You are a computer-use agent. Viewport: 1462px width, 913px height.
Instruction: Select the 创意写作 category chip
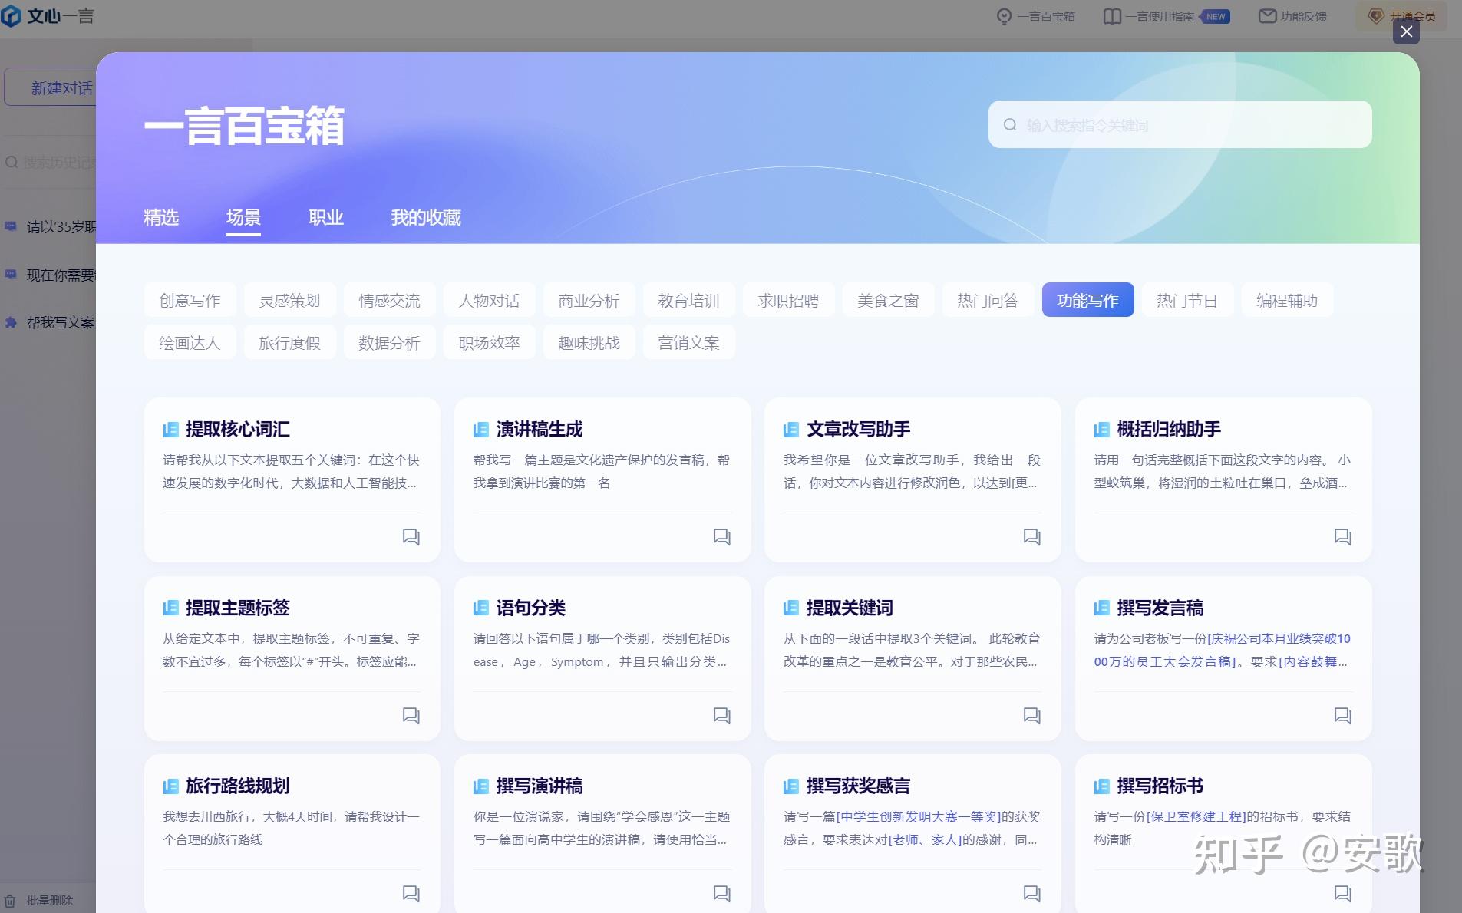coord(190,300)
